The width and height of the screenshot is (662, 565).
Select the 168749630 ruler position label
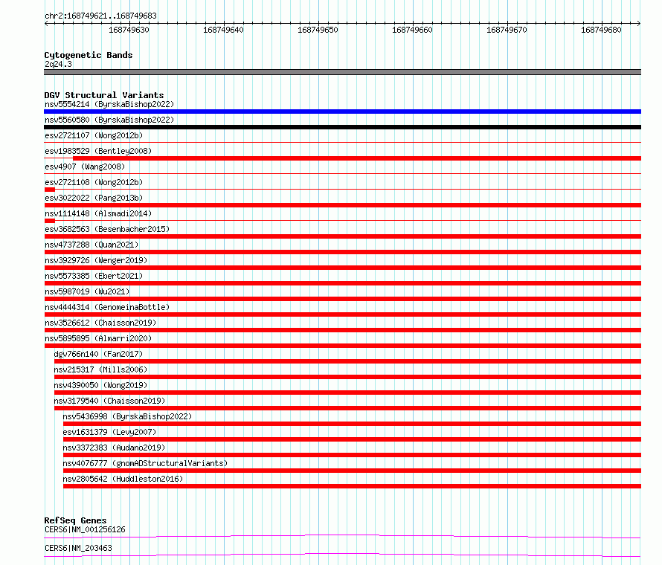pos(129,30)
